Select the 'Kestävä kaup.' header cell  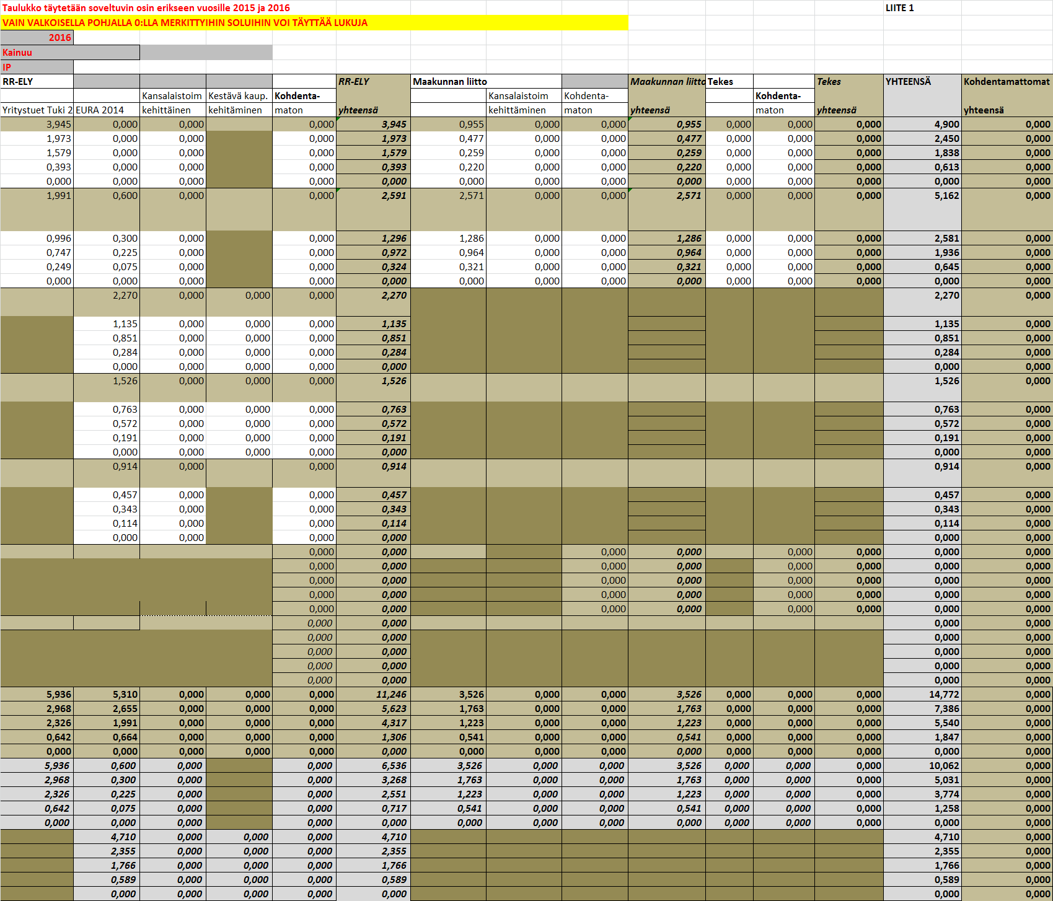pos(239,95)
